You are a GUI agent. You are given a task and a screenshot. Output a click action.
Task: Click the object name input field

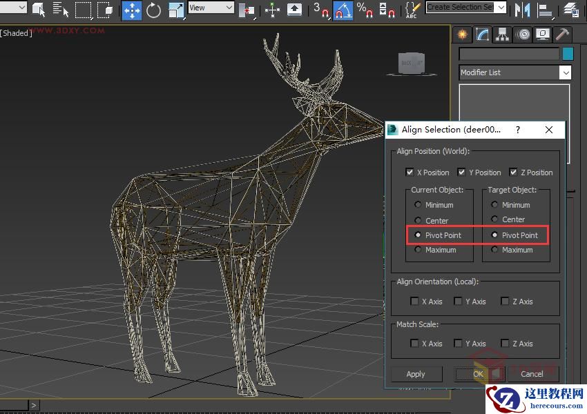(509, 54)
